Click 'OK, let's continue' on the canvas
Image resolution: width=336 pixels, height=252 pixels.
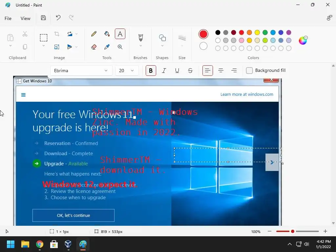(73, 215)
